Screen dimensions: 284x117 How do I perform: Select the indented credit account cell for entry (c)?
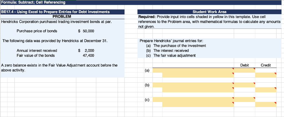tap(198, 104)
